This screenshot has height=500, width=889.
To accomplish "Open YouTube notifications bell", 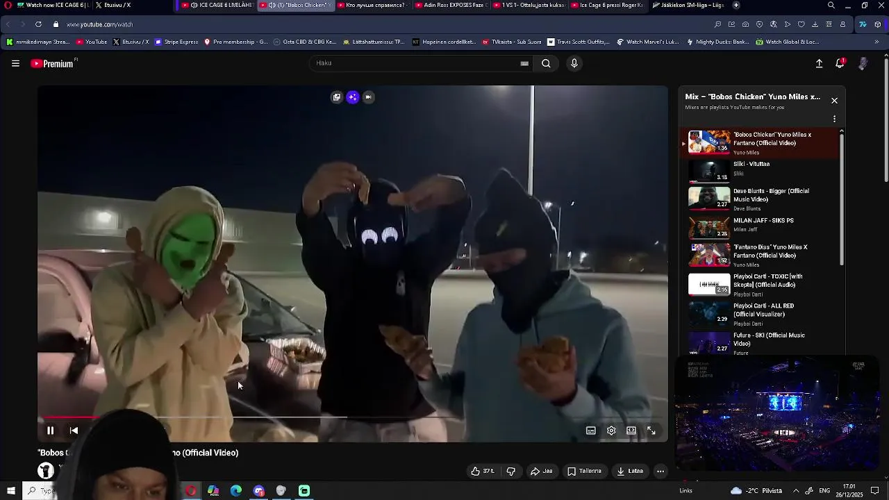I will (840, 63).
